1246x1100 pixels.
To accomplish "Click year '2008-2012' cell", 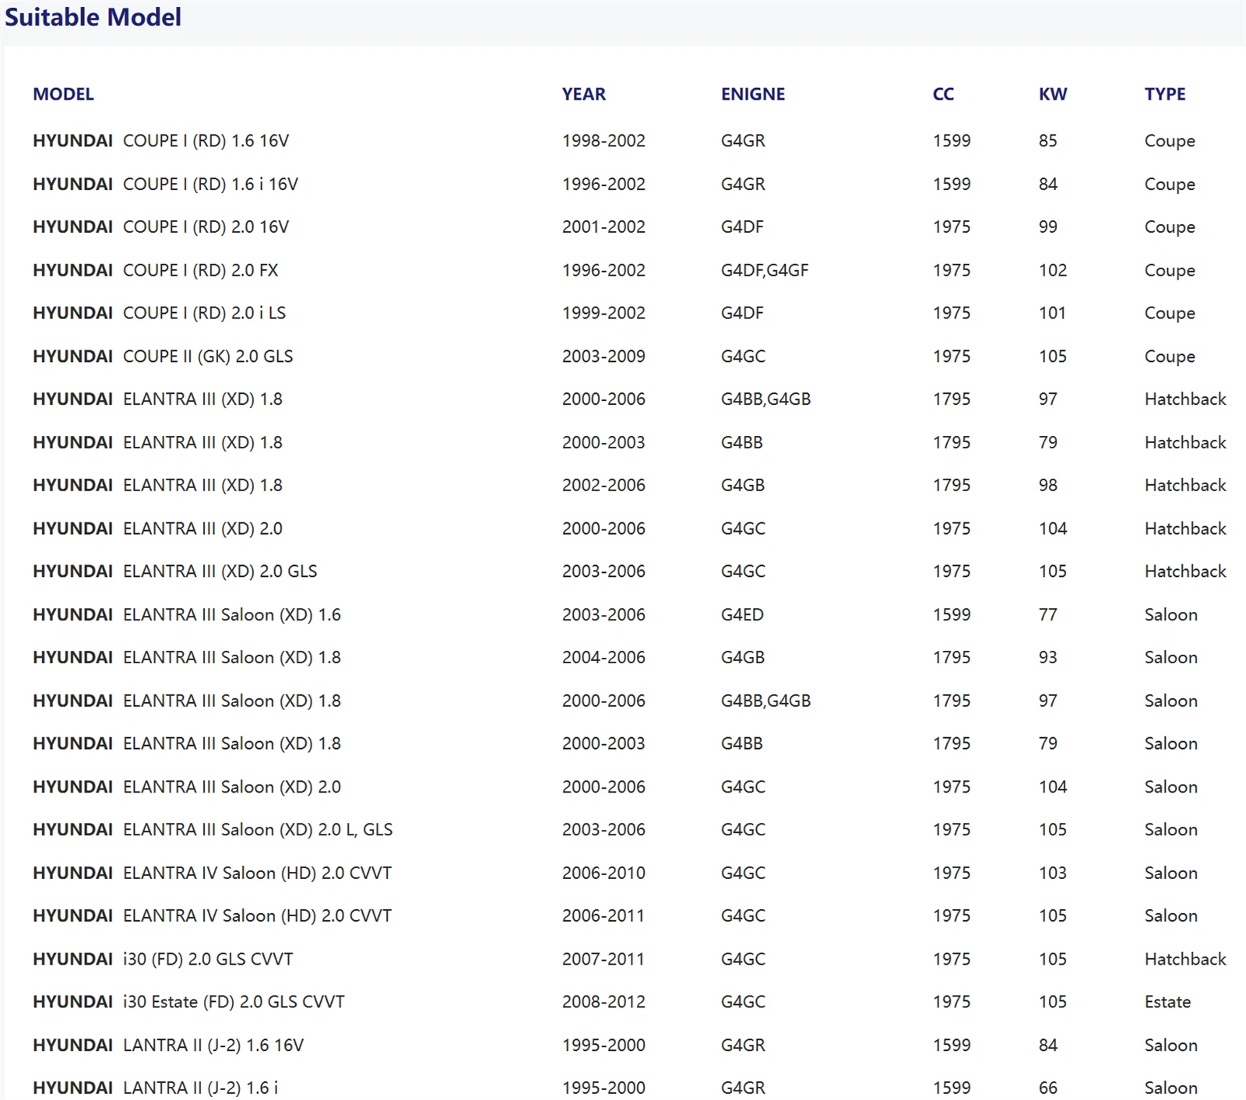I will (x=604, y=1002).
